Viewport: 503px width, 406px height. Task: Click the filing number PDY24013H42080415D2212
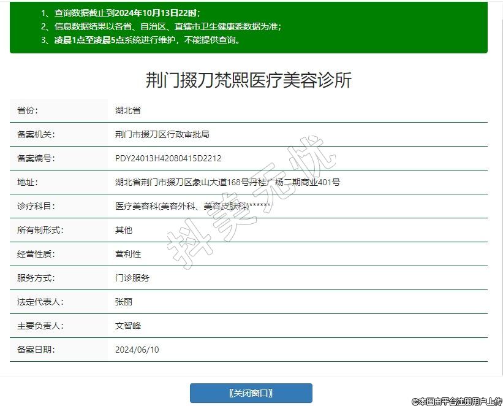pos(168,158)
